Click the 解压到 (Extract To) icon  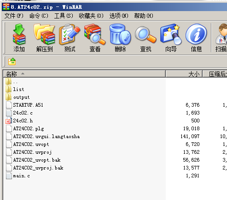coord(44,34)
